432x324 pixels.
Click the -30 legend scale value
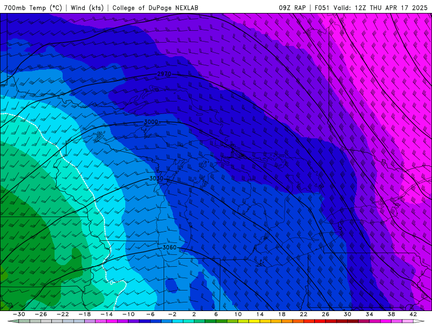click(19, 314)
